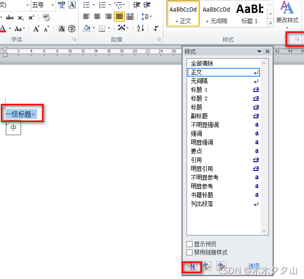Apply subscript formatting
Screen dimensions: 304x279
point(21,18)
